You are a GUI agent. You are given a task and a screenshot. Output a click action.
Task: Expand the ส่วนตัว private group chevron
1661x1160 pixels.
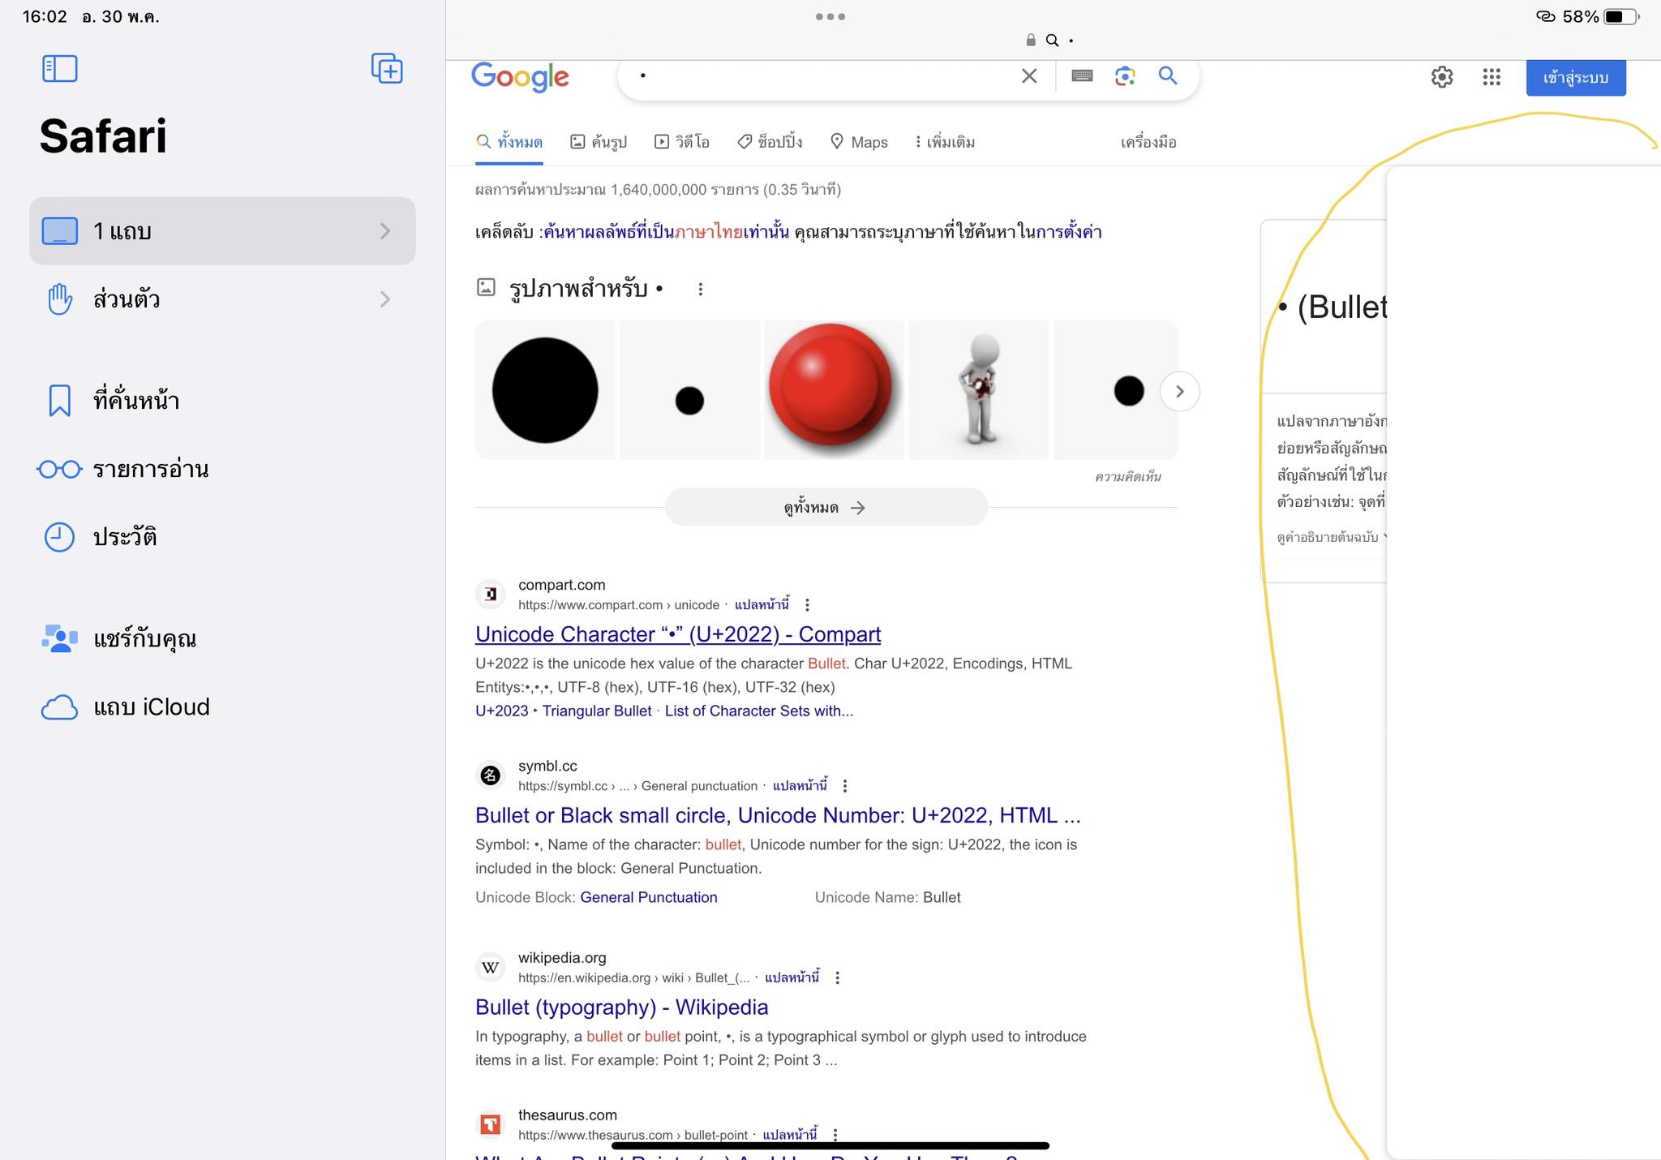pyautogui.click(x=385, y=299)
